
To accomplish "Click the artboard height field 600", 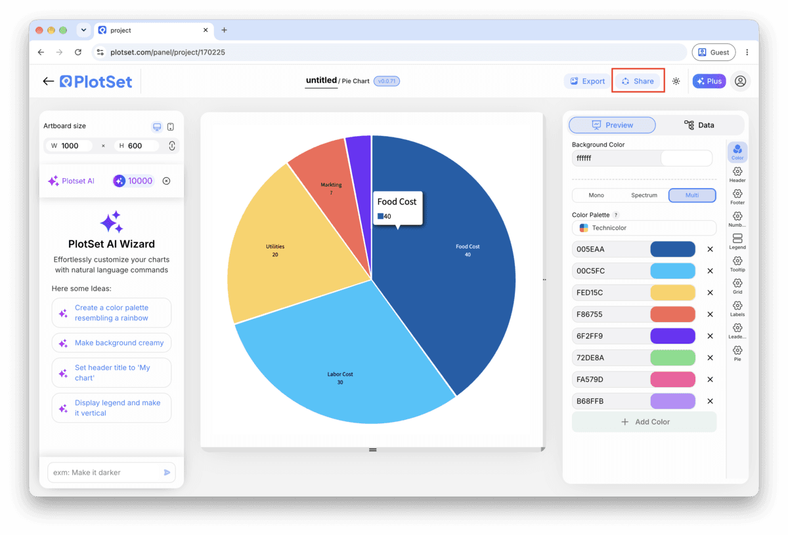I will [137, 146].
